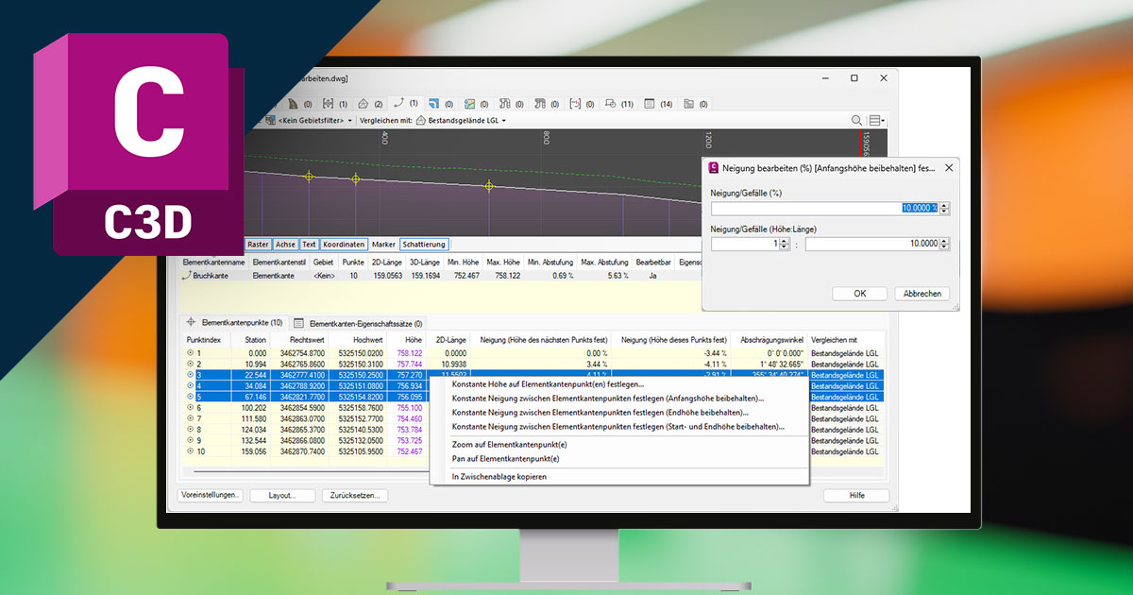
Task: Switch to Elementkanten-Eigenschaftssätze tab
Action: pos(364,323)
